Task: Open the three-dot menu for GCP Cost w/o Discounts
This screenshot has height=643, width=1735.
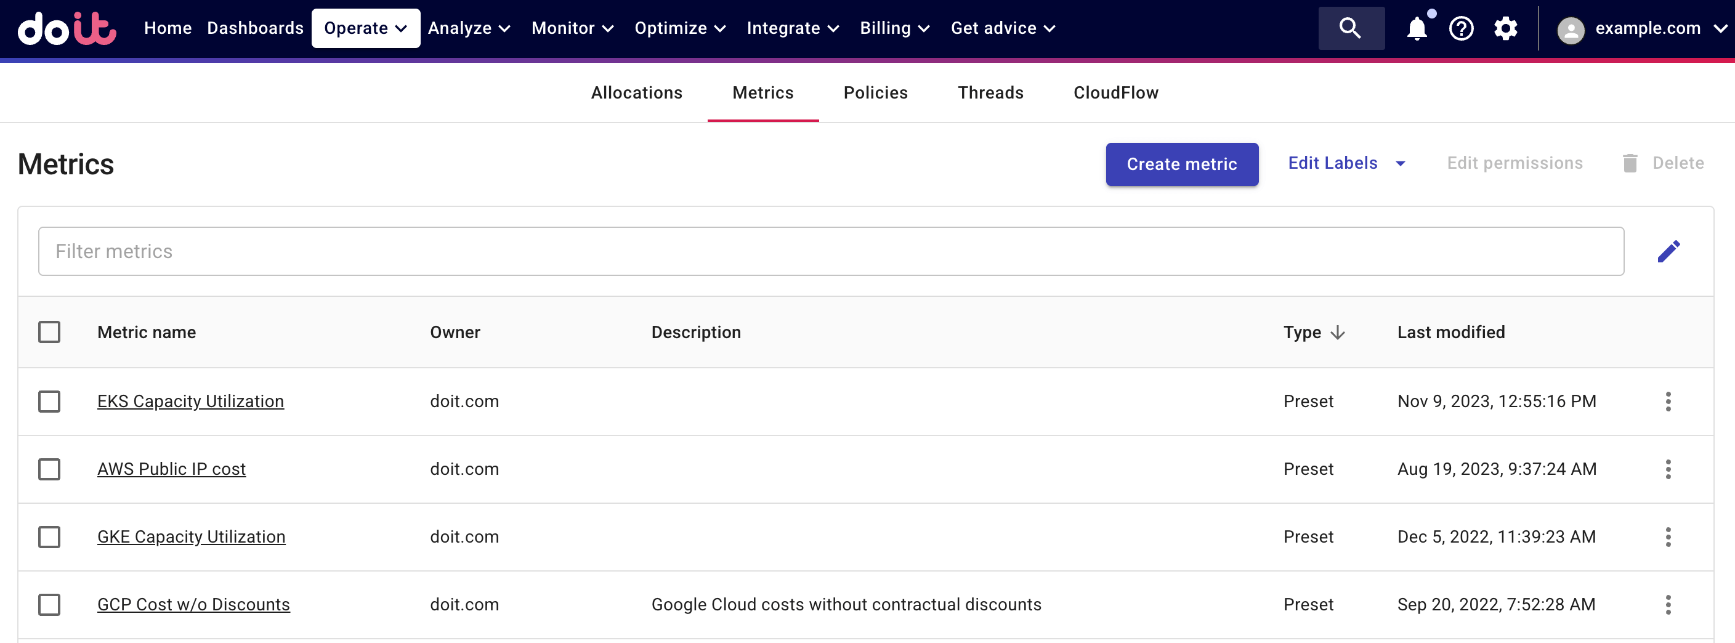Action: [1668, 605]
